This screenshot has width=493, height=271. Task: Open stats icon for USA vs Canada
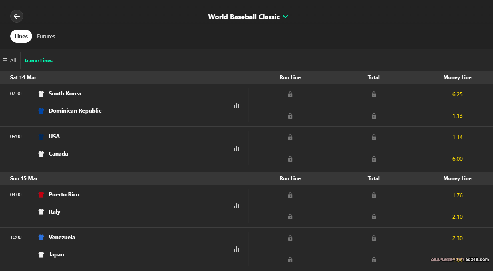[236, 148]
